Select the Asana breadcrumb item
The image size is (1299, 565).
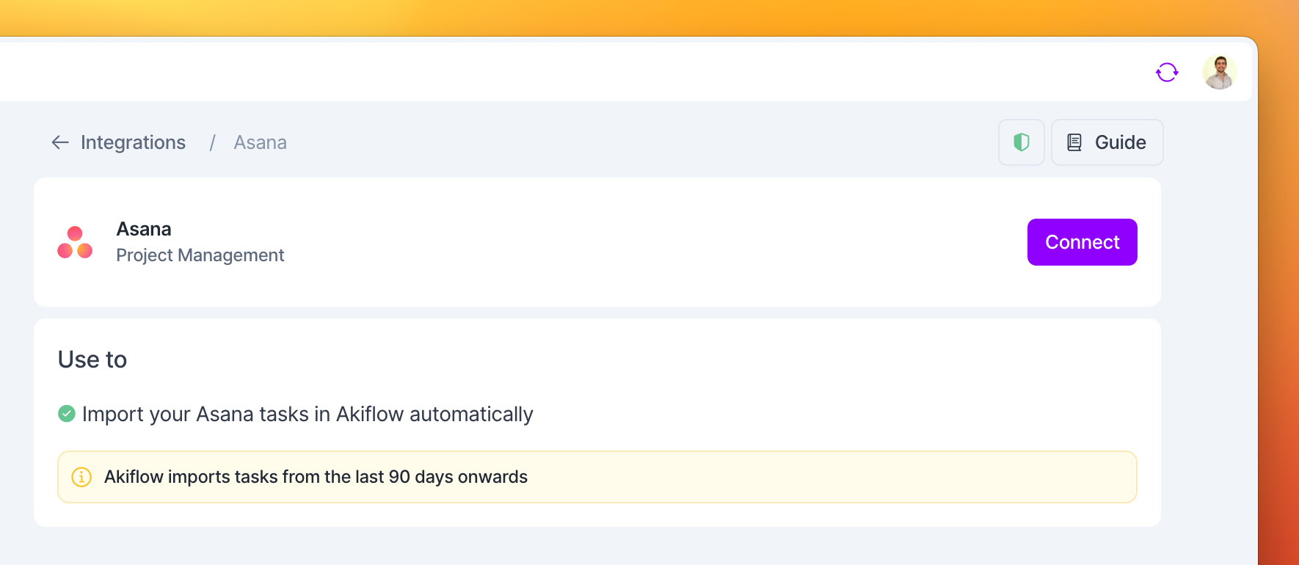click(x=261, y=142)
